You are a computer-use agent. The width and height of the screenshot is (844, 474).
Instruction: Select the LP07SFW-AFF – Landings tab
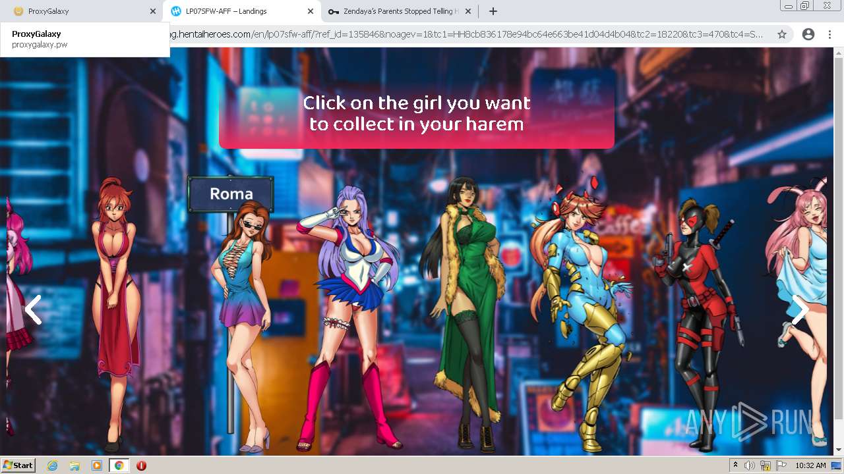pos(241,11)
